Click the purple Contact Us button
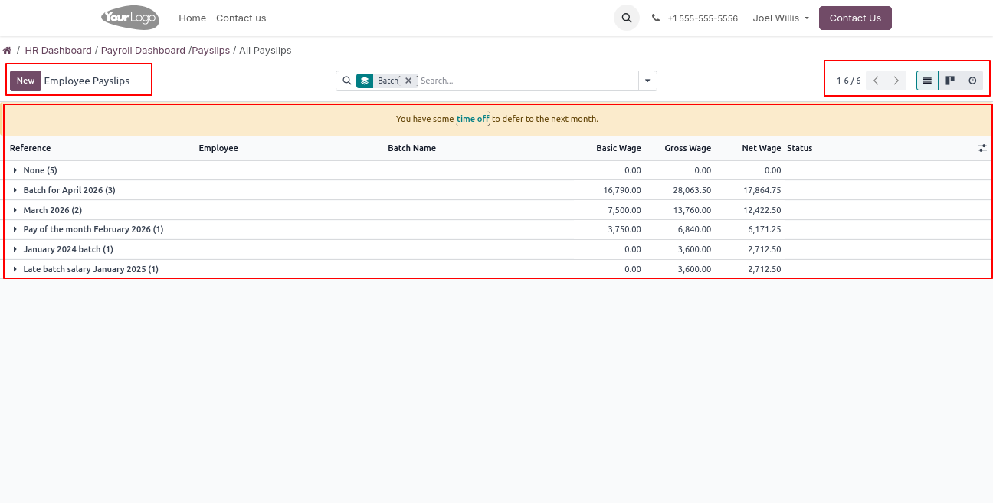This screenshot has height=503, width=993. pyautogui.click(x=855, y=18)
